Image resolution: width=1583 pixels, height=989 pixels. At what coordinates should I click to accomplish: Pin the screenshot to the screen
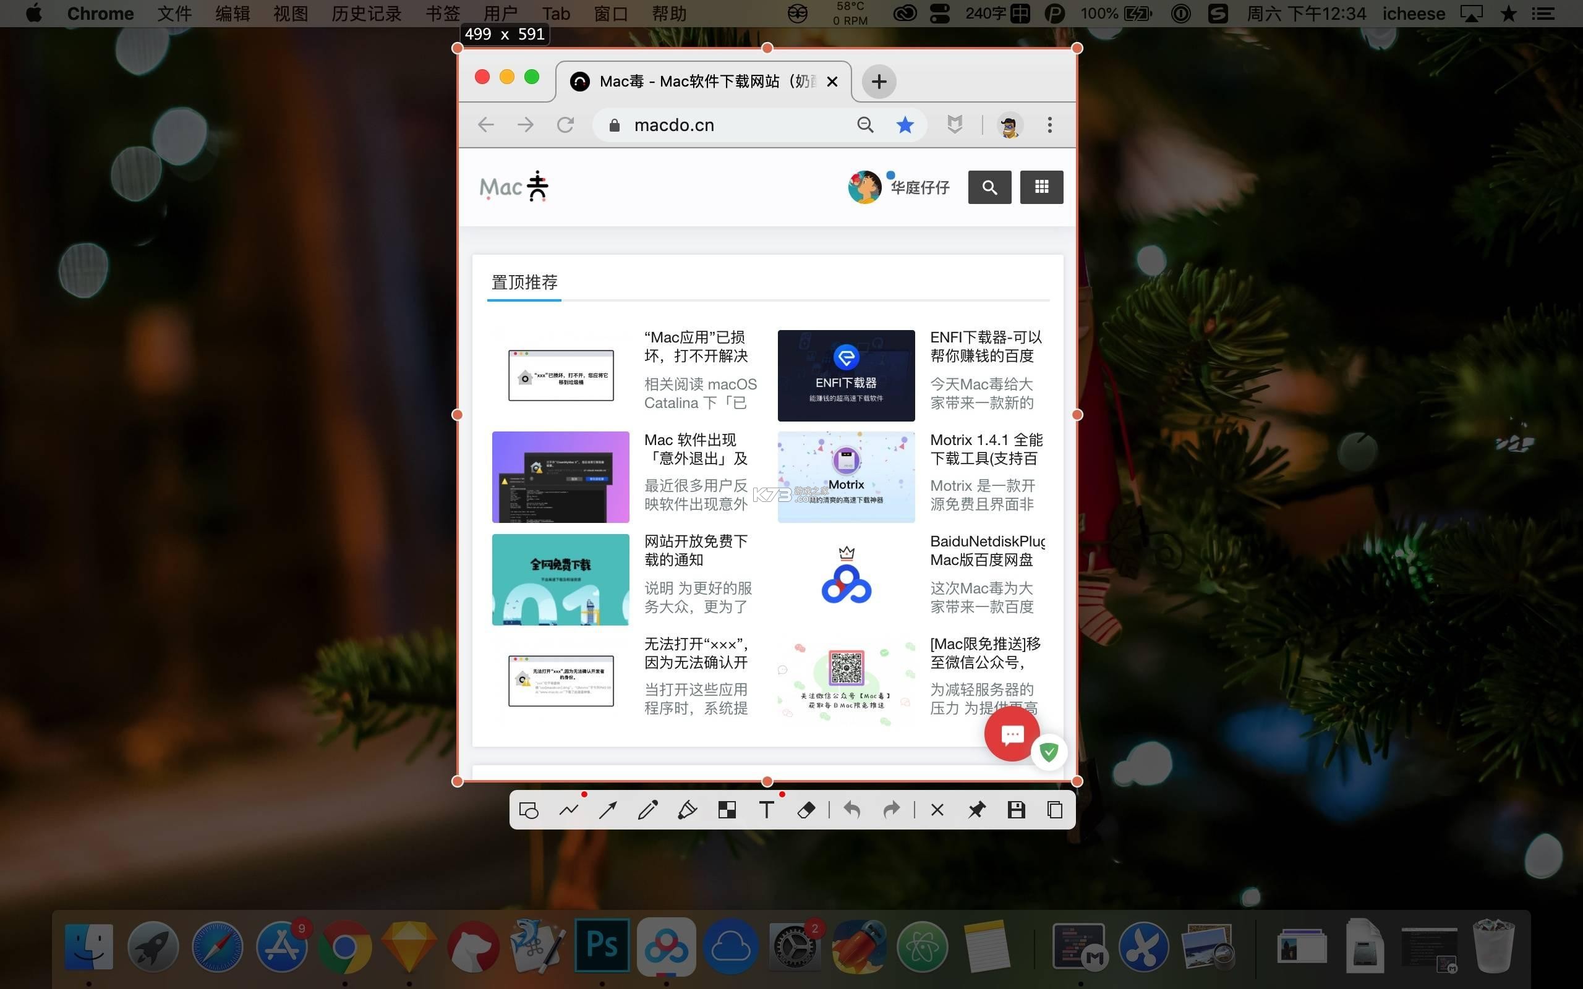coord(976,810)
